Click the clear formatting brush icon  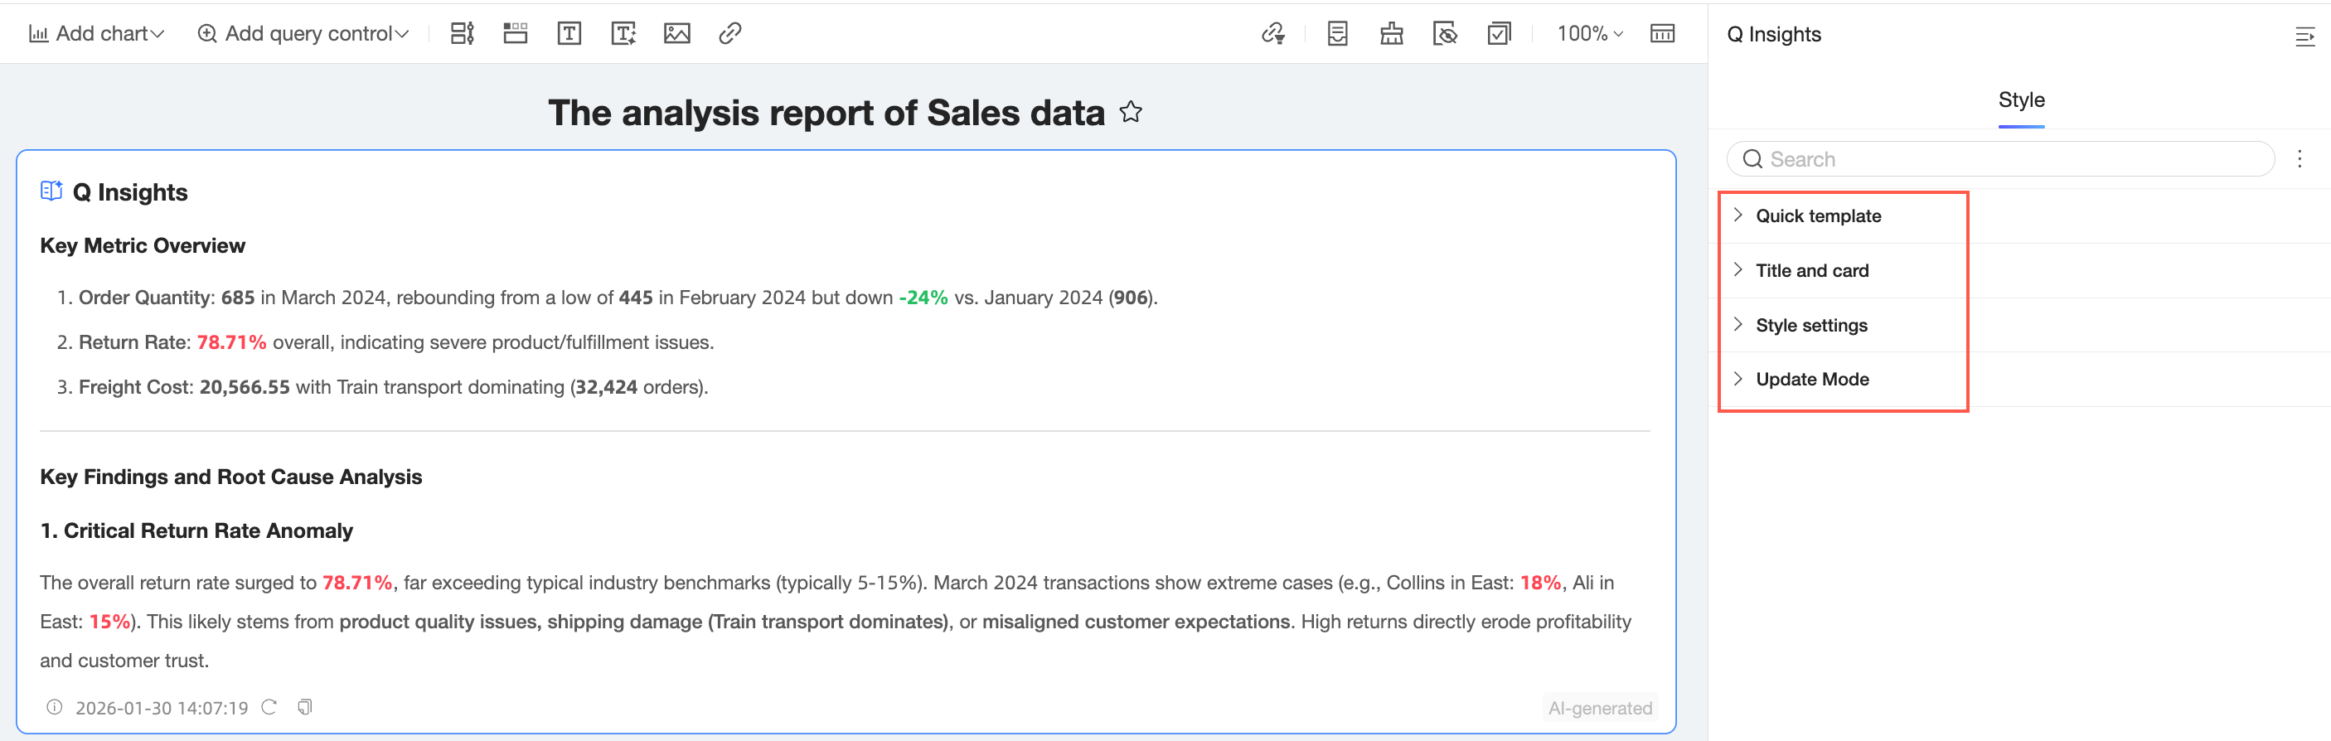point(1392,33)
